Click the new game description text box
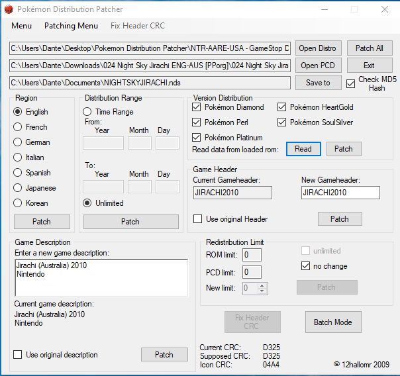Viewport: 400px width, 376px height. click(x=101, y=278)
